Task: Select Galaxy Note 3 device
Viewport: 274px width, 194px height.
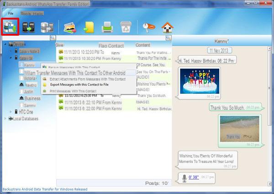Action: (x=29, y=51)
